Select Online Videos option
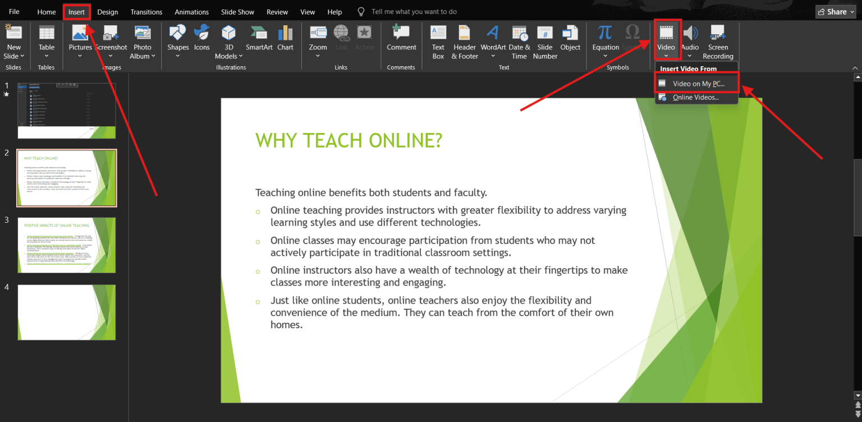This screenshot has height=422, width=862. [696, 97]
